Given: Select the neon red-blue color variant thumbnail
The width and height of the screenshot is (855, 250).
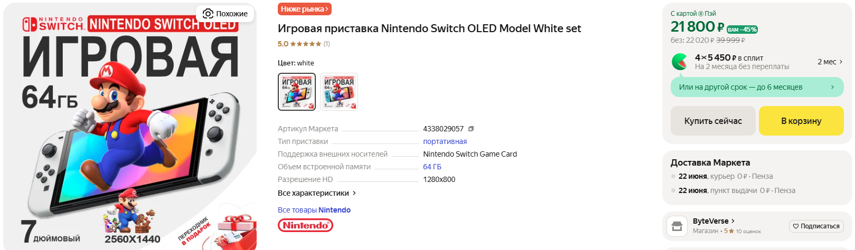Looking at the screenshot, I should point(339,92).
